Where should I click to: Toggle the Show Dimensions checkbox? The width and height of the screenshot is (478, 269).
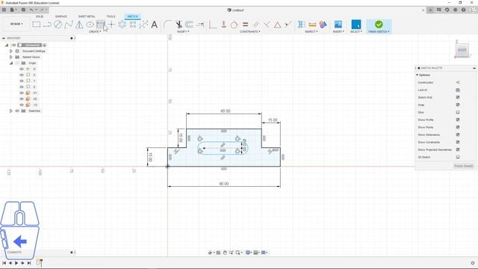coord(458,134)
